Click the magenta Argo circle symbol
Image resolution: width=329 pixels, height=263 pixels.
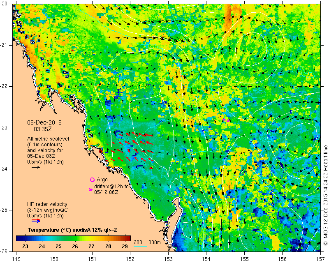click(92, 180)
